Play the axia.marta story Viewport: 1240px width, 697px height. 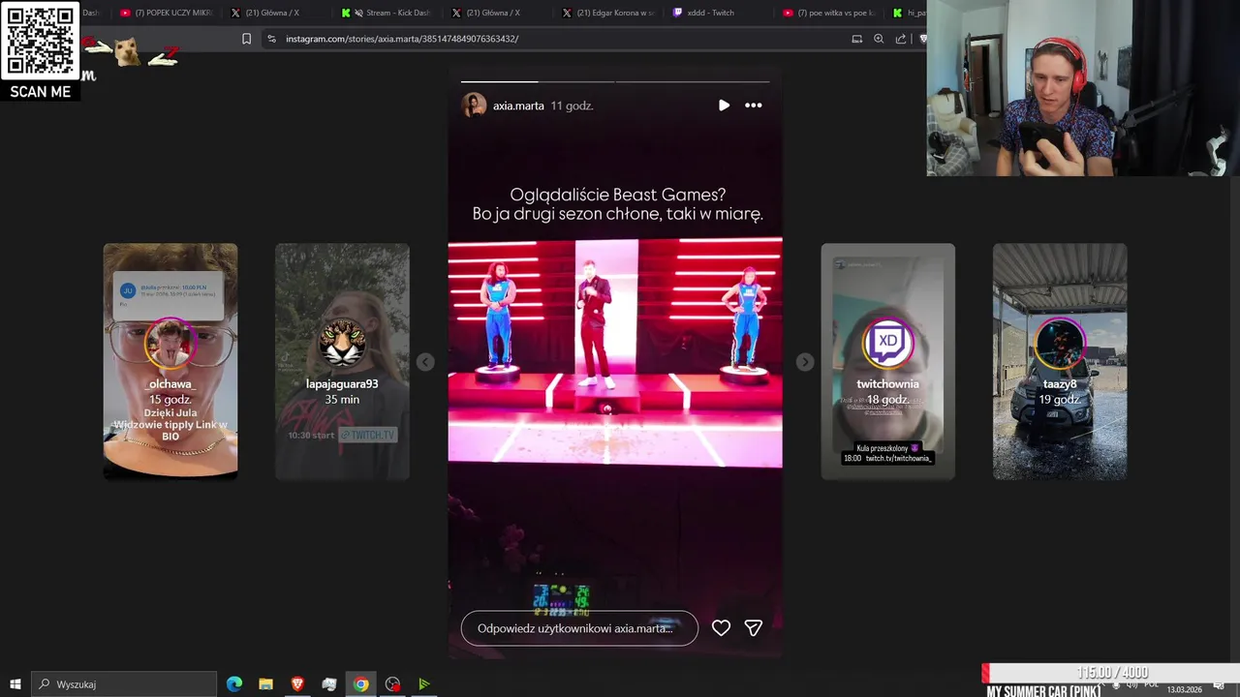[x=724, y=106]
